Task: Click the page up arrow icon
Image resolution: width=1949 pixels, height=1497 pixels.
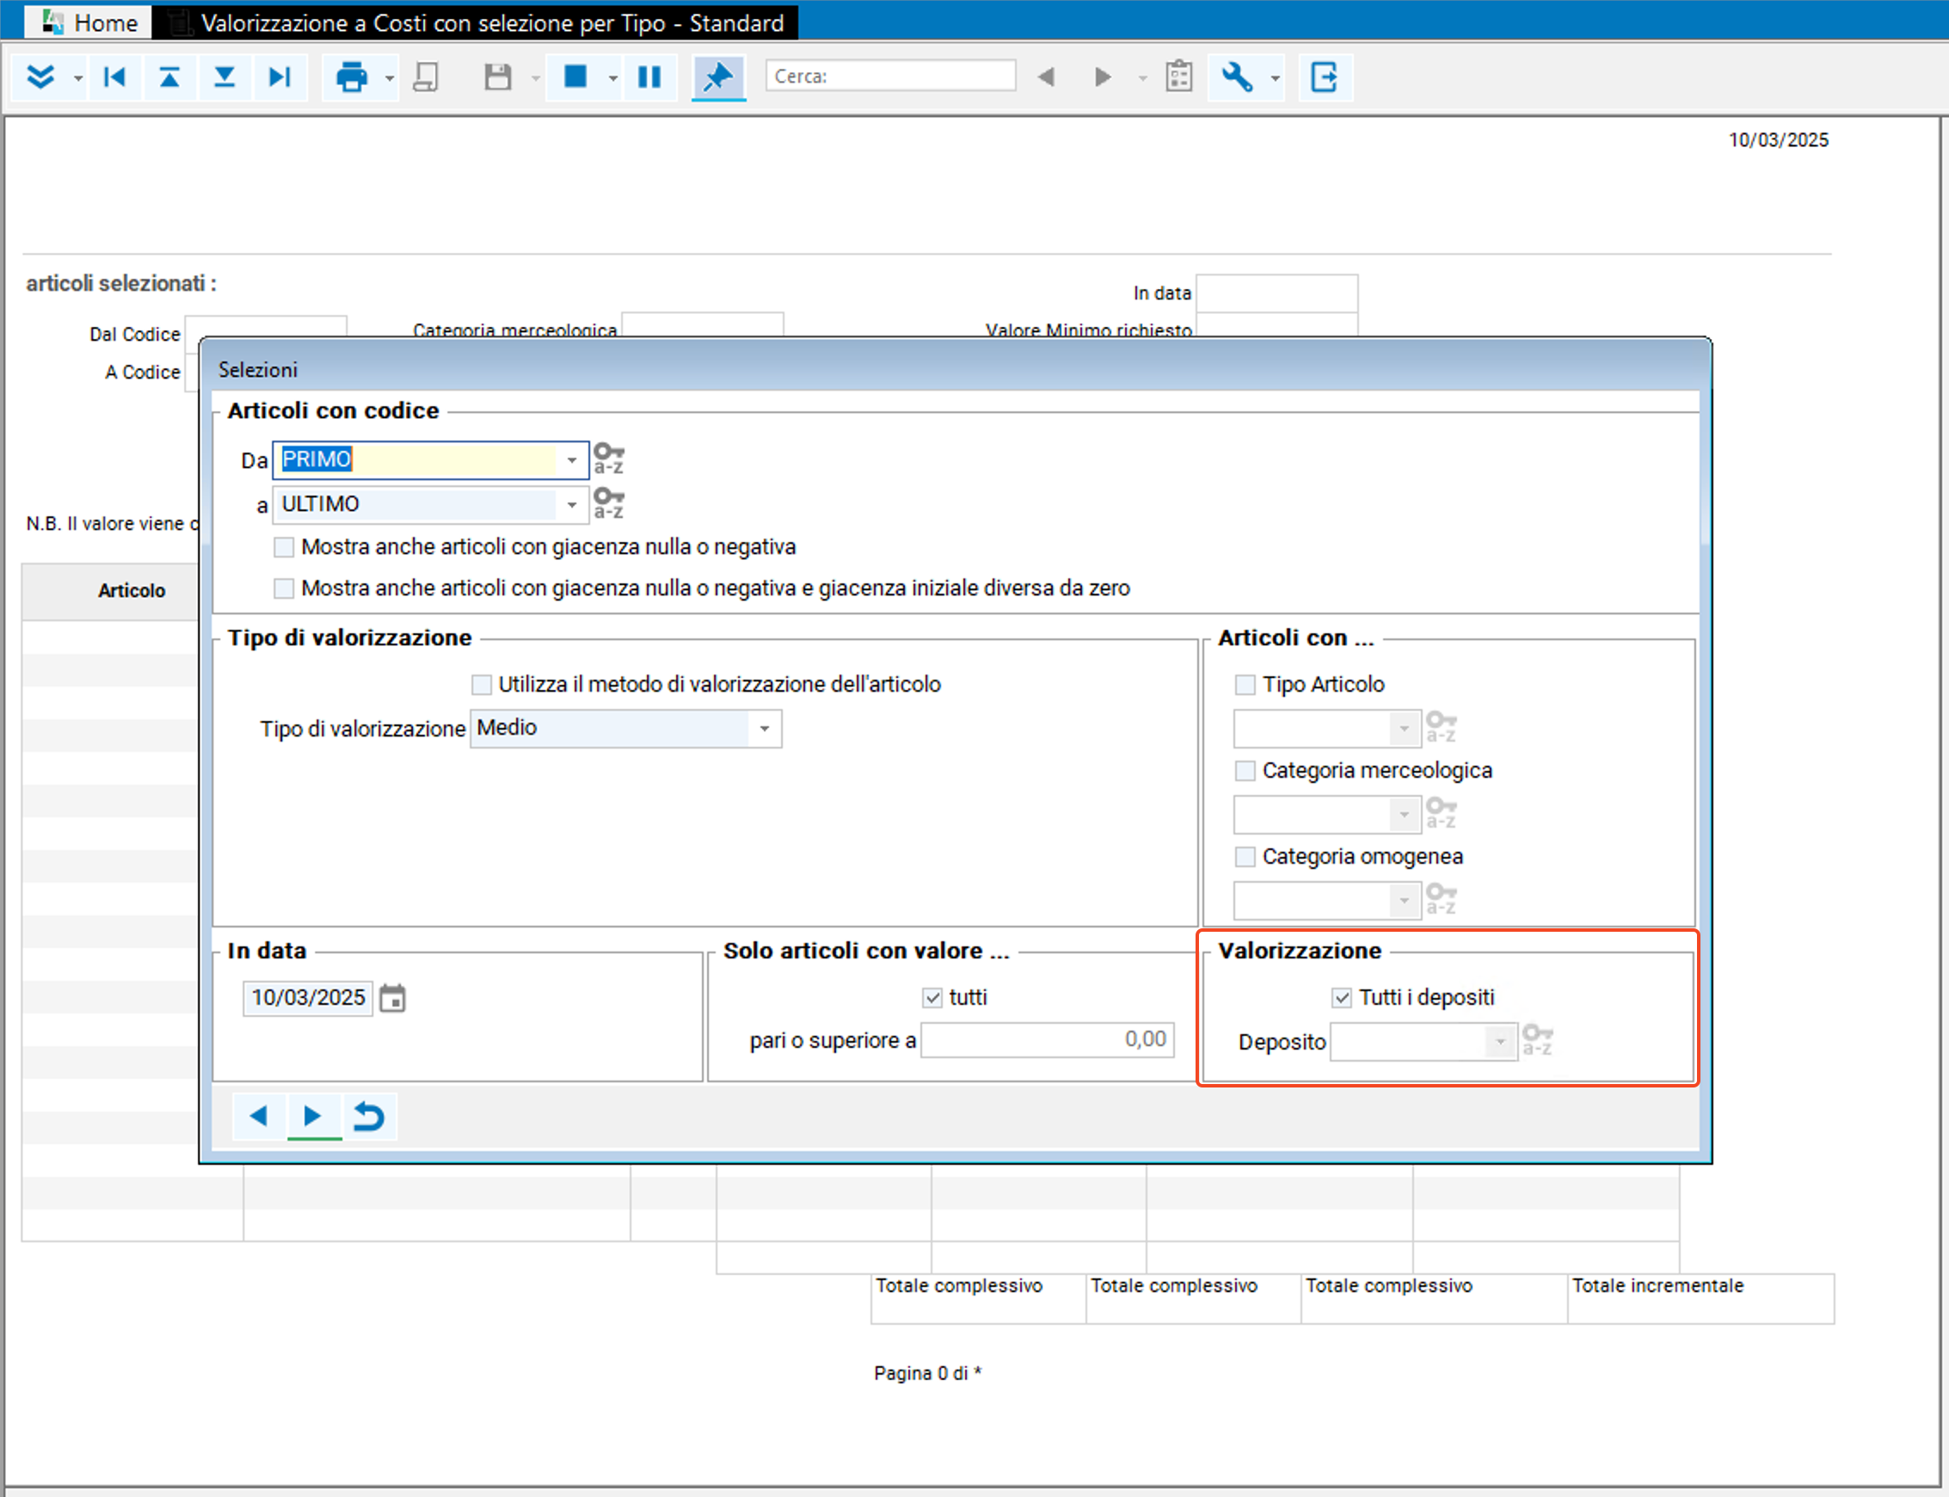Action: (169, 77)
